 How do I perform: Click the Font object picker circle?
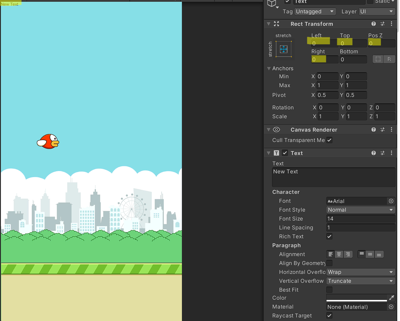point(391,201)
